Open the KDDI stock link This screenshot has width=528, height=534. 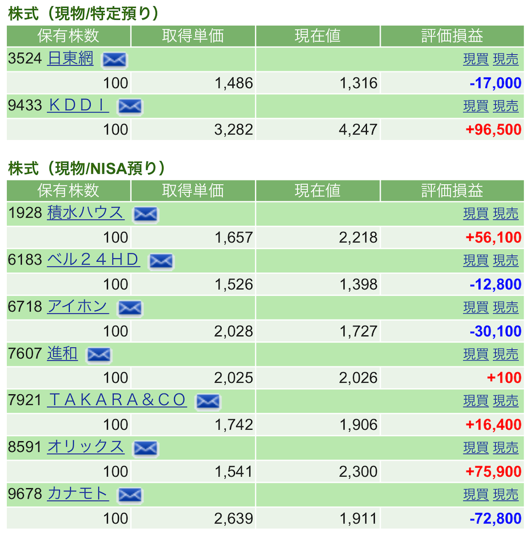(78, 105)
